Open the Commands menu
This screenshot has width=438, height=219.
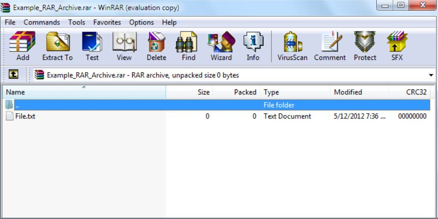click(41, 22)
